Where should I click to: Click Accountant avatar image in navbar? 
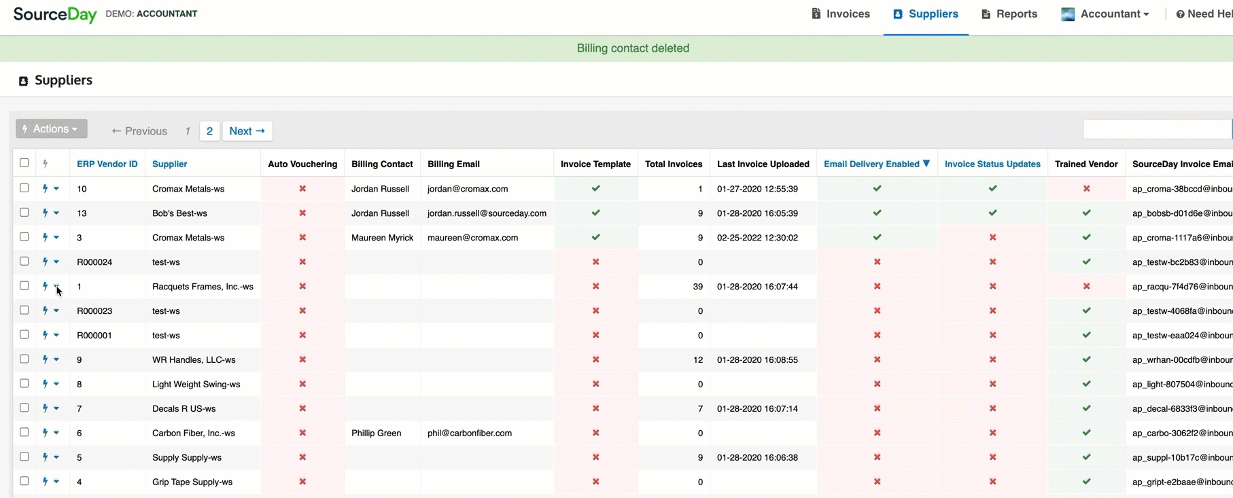(1068, 14)
